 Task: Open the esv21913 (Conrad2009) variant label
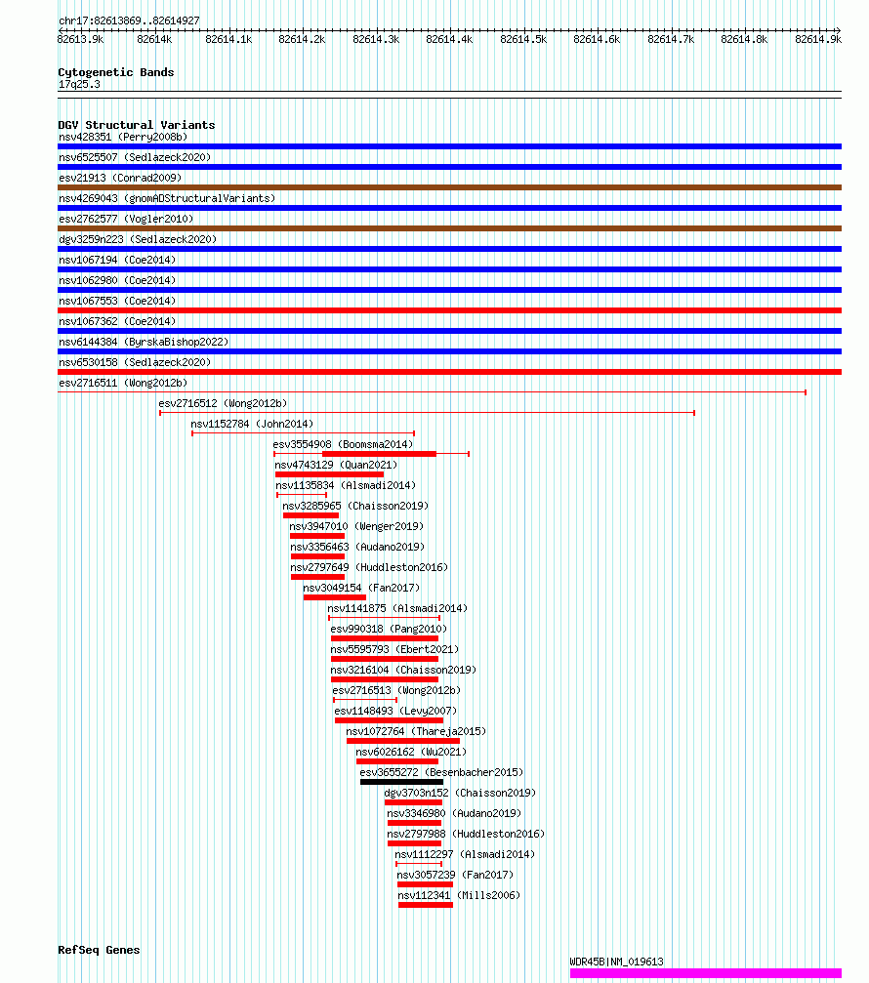point(120,178)
